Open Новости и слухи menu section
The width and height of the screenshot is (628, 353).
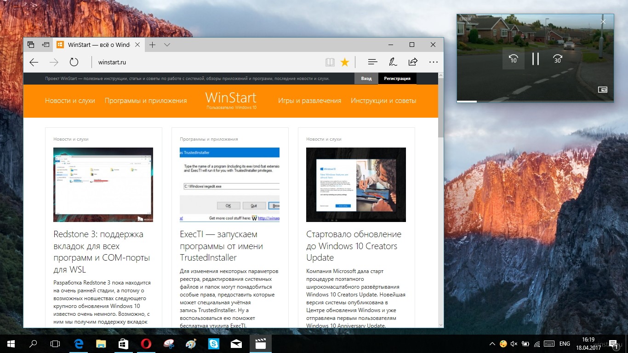(70, 101)
